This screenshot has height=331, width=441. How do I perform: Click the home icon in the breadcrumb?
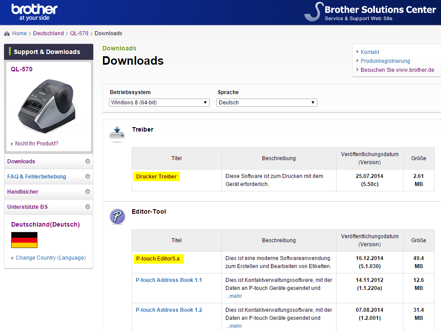[x=7, y=33]
